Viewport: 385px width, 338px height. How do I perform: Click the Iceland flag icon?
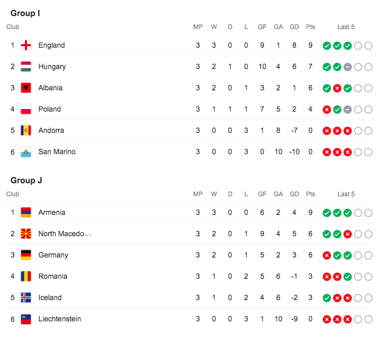(26, 298)
